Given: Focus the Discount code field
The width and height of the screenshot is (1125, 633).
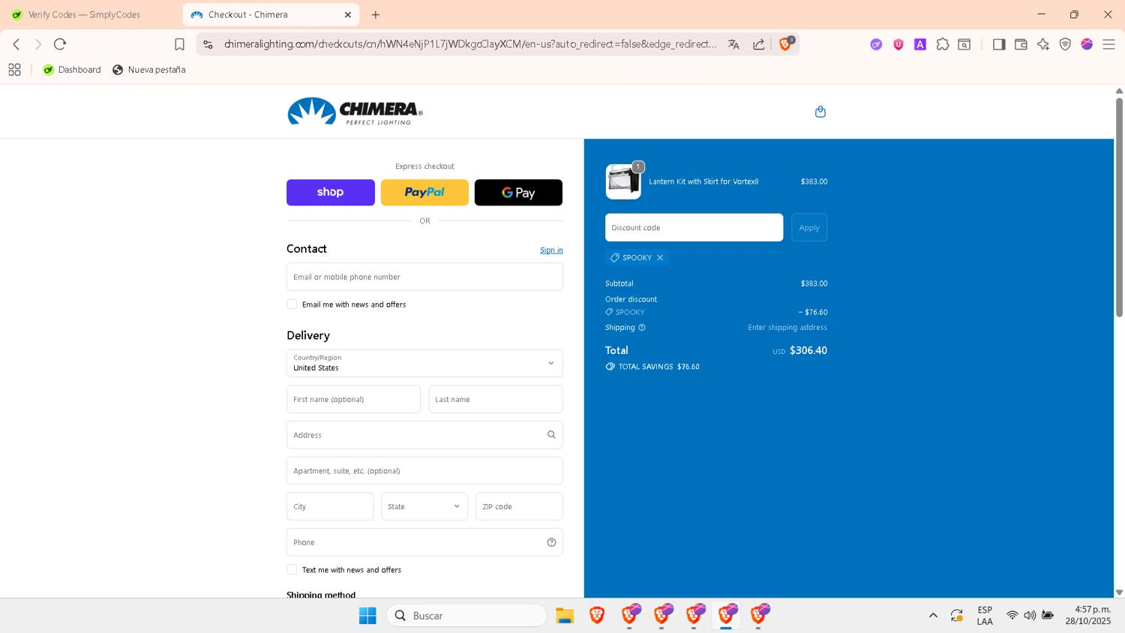Looking at the screenshot, I should pyautogui.click(x=694, y=227).
